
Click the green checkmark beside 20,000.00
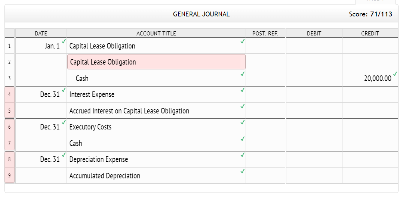[395, 74]
